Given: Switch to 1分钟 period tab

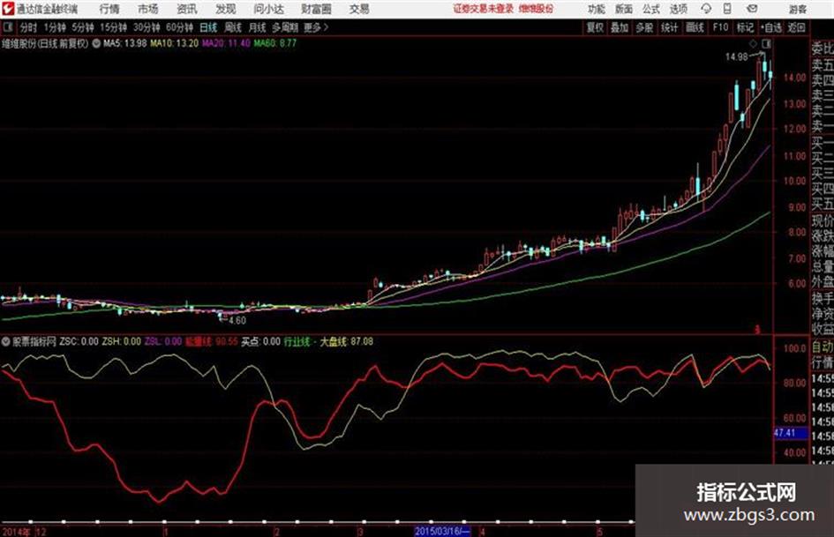Looking at the screenshot, I should click(x=55, y=27).
